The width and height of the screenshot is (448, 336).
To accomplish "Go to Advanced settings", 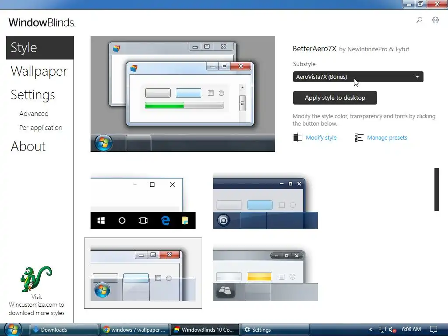I will coord(34,113).
